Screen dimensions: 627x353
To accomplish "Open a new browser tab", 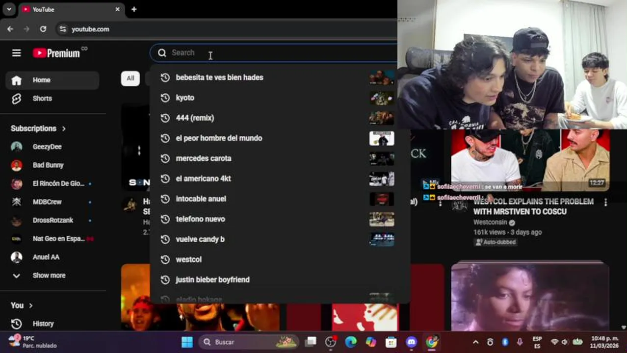I will [x=134, y=9].
